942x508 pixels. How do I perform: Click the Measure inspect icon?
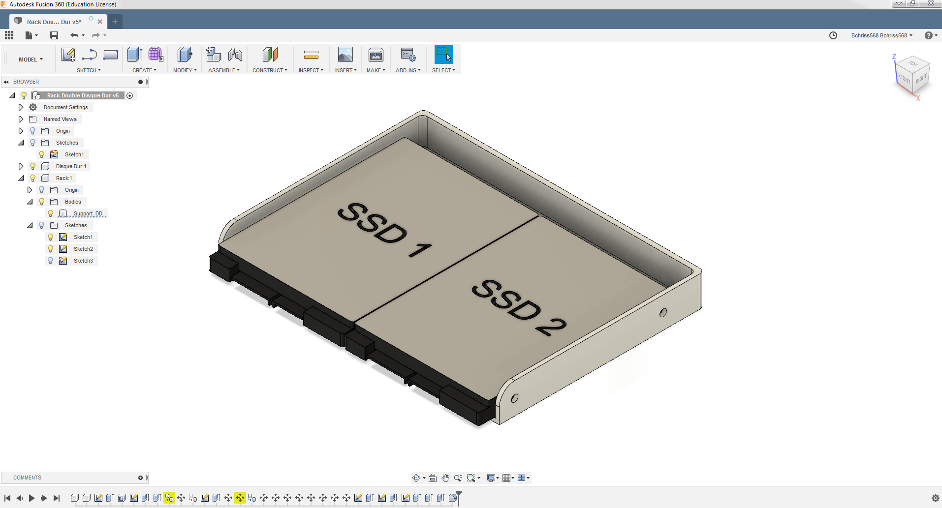pos(311,55)
